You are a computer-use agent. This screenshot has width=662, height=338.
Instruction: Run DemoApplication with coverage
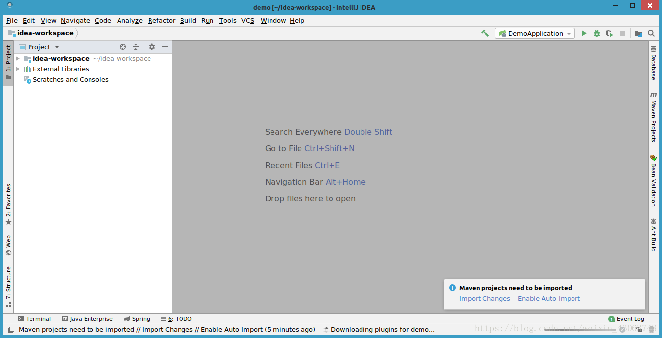click(609, 33)
